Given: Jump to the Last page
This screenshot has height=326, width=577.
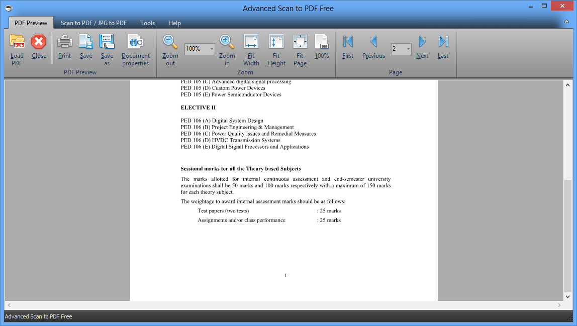Looking at the screenshot, I should [x=443, y=42].
